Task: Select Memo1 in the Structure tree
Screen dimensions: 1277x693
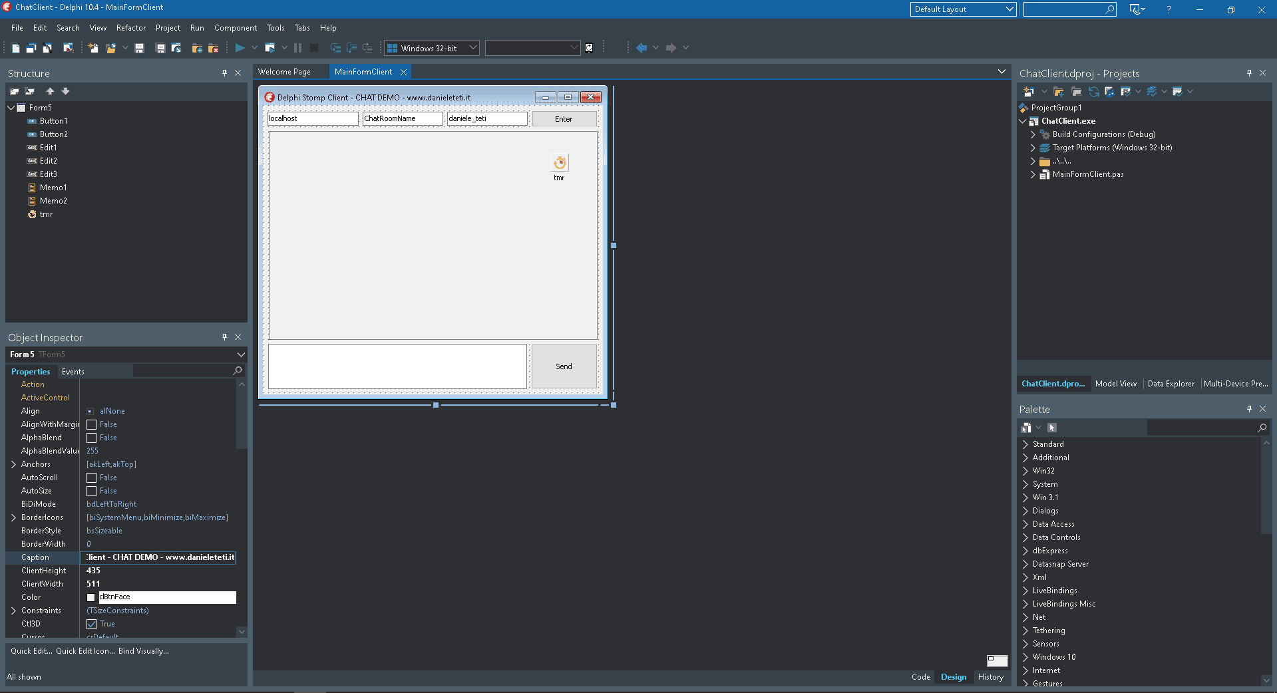Action: tap(53, 188)
